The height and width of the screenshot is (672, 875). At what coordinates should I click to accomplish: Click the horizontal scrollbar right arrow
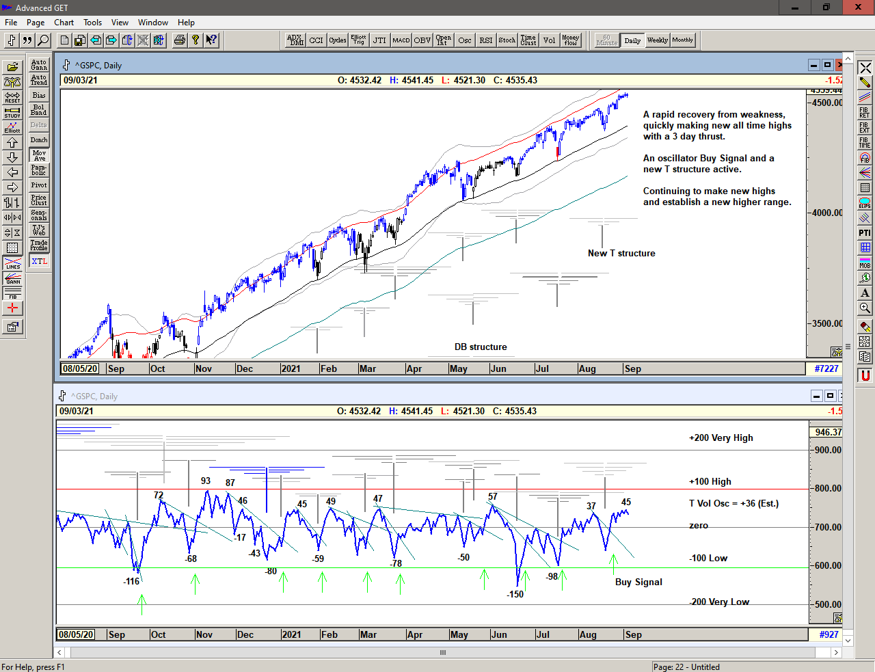pyautogui.click(x=835, y=653)
